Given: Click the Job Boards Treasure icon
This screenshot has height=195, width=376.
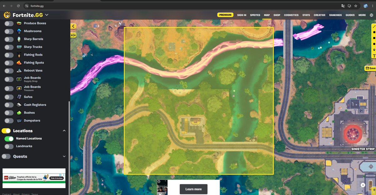Looking at the screenshot, I should [x=19, y=88].
